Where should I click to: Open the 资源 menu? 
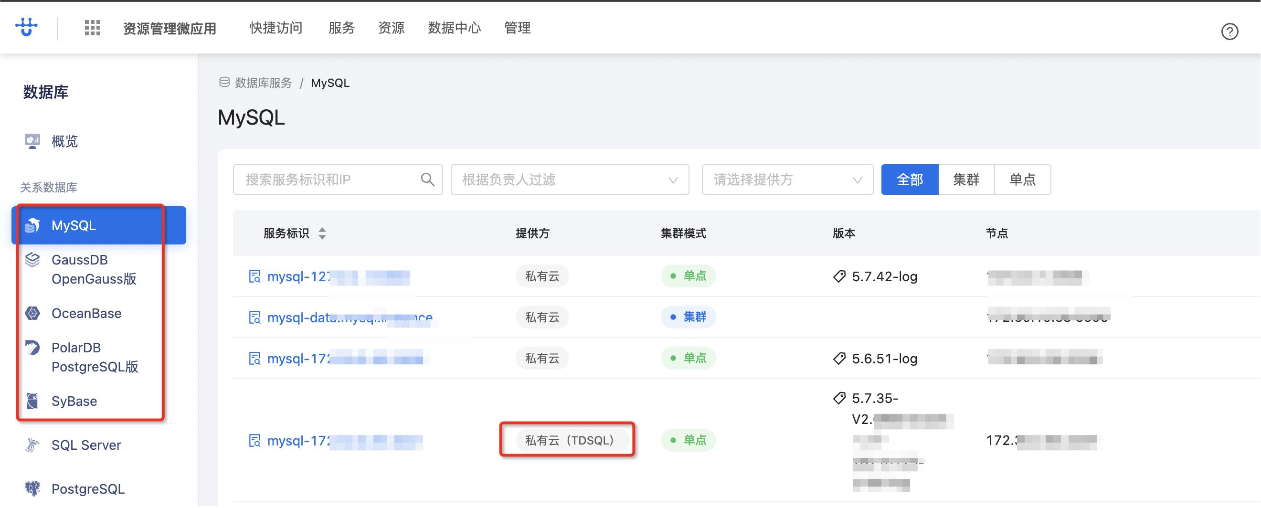point(391,28)
